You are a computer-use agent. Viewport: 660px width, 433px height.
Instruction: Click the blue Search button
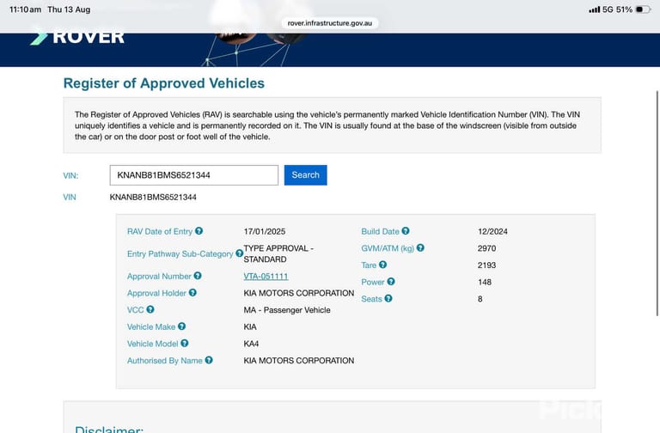pyautogui.click(x=306, y=175)
